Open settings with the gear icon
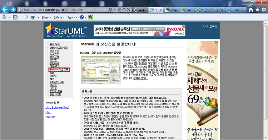268x140 pixels. pyautogui.click(x=264, y=10)
